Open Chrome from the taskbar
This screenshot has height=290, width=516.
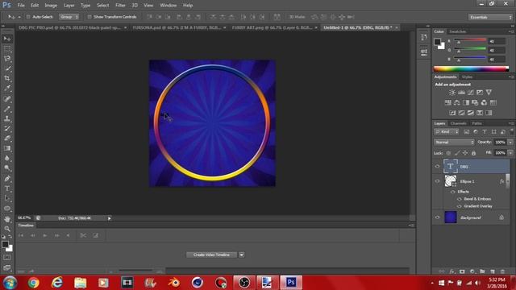tap(33, 283)
